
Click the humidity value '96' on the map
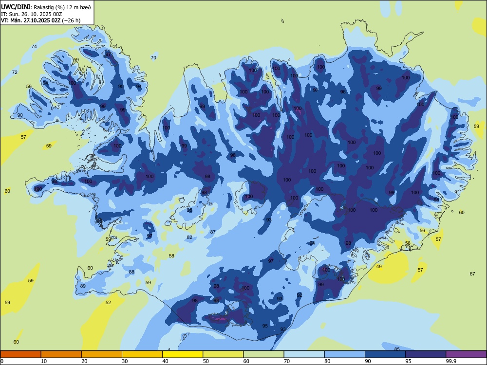343,91
